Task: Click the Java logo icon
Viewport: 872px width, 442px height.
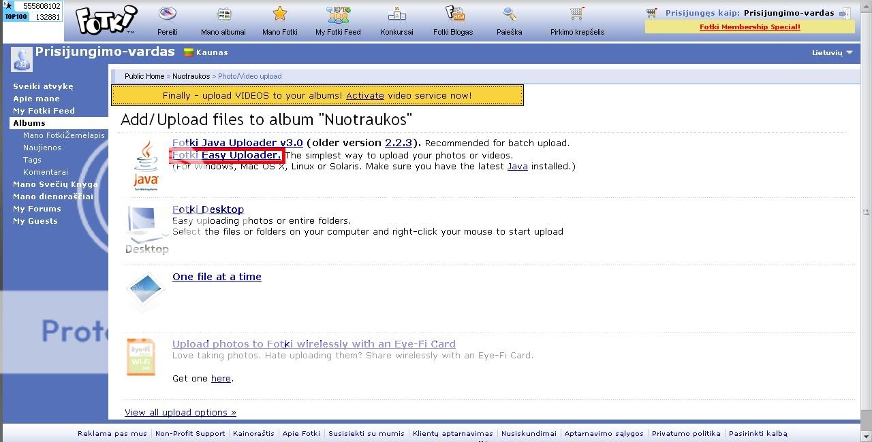Action: [146, 164]
